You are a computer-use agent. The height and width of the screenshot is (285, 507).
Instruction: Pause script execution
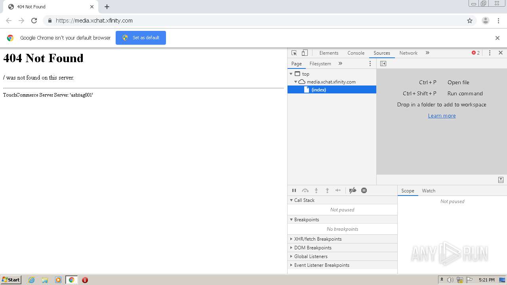click(x=294, y=190)
